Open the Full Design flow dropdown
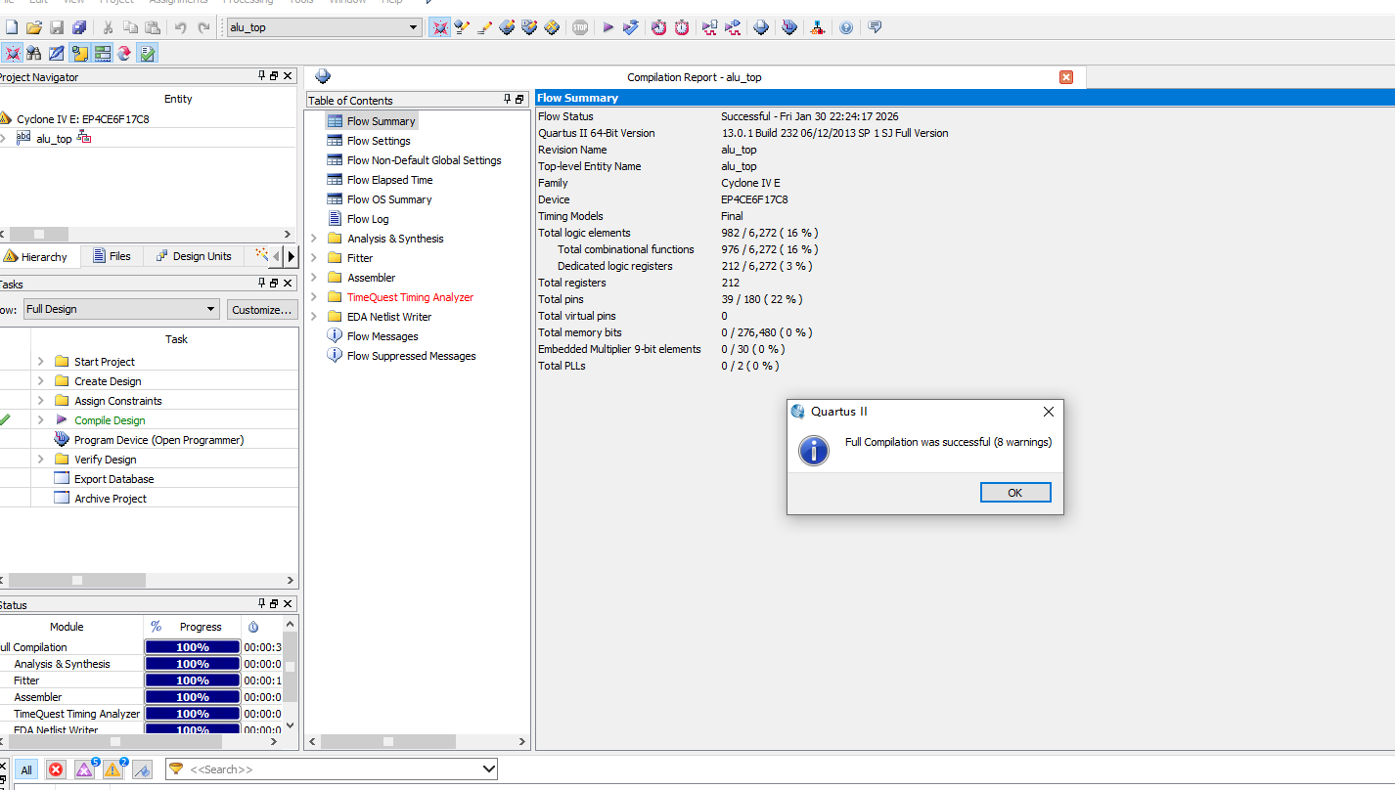The image size is (1395, 790). (x=211, y=309)
